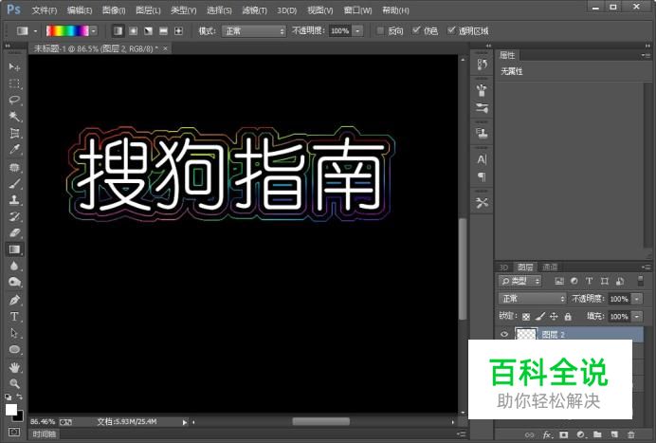Screen dimensions: 656x443
Task: Choose the Reflected gradient style
Action: (x=164, y=31)
